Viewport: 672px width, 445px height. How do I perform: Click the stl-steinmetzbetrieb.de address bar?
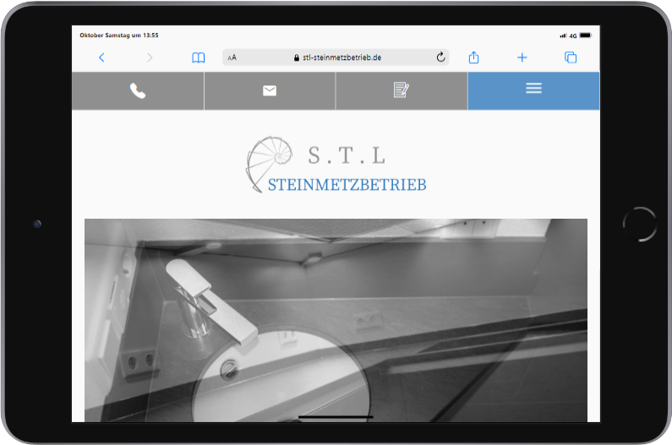pos(336,57)
